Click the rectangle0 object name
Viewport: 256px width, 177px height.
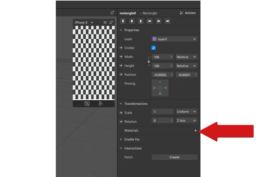[128, 13]
